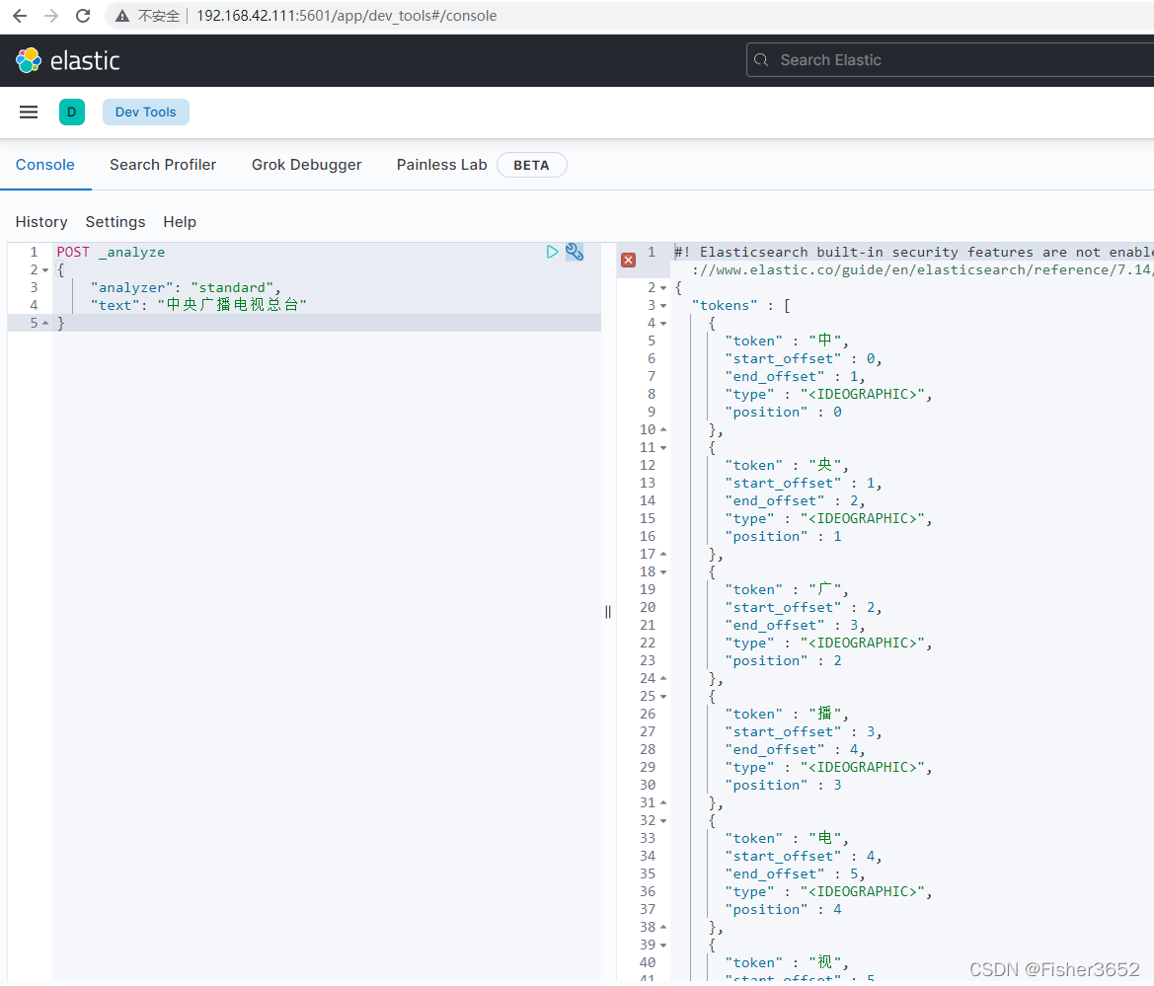
Task: Collapse the tokens array at output line 3
Action: [x=663, y=305]
